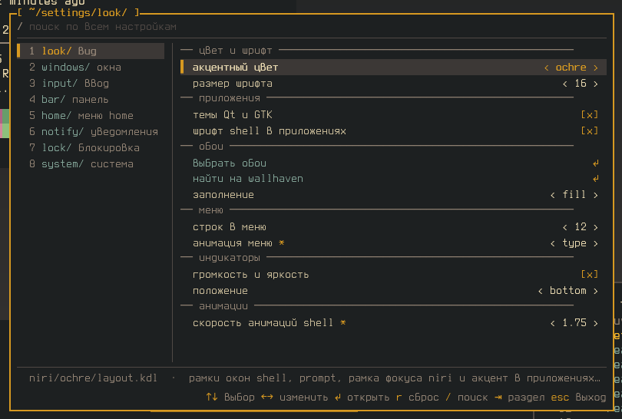
Task: Click the r сброс reset hint
Action: (x=418, y=398)
